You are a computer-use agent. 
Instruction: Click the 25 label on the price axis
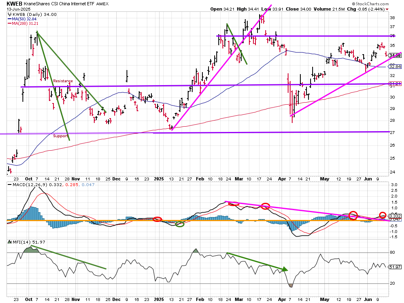[393, 158]
